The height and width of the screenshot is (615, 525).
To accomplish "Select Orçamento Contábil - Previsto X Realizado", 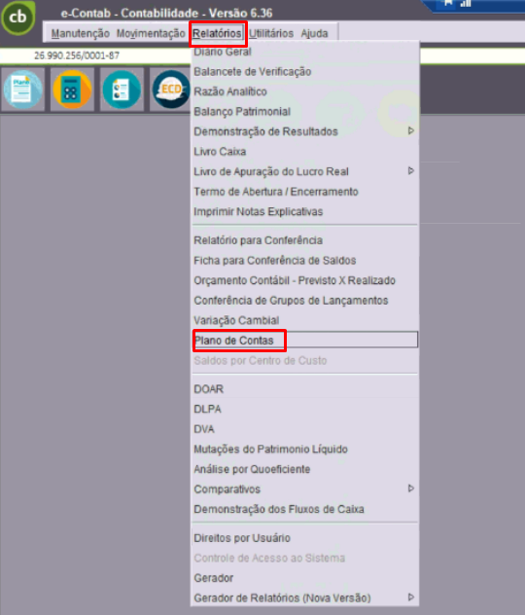I will 305,280.
